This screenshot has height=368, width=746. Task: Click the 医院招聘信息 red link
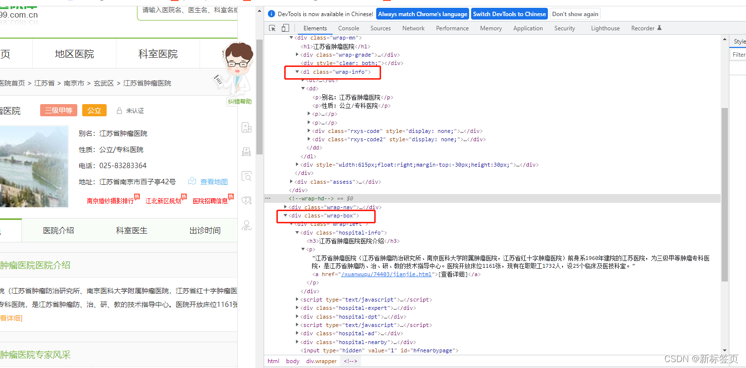tap(210, 201)
